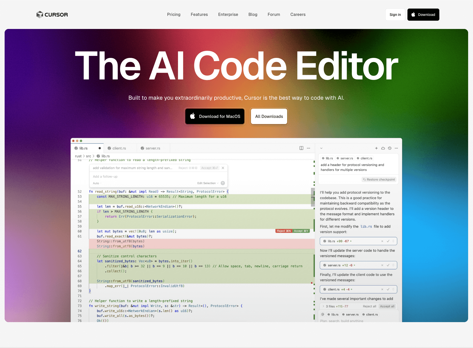Image resolution: width=473 pixels, height=348 pixels.
Task: Click the Add a follow-up input
Action: tap(158, 177)
